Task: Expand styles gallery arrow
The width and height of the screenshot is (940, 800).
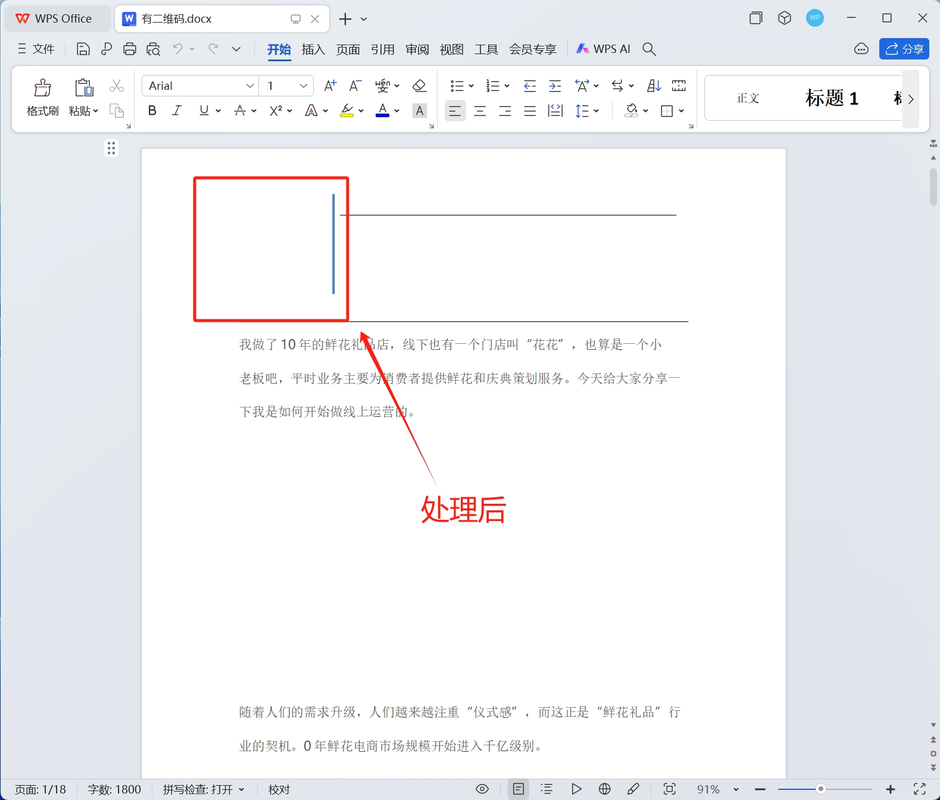Action: pyautogui.click(x=911, y=99)
